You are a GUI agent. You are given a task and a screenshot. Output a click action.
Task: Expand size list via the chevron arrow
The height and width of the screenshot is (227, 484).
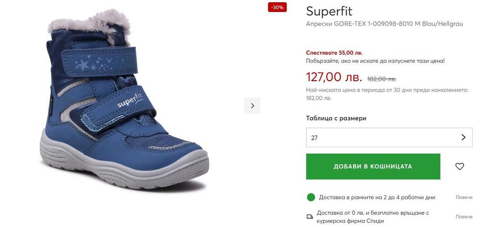463,137
